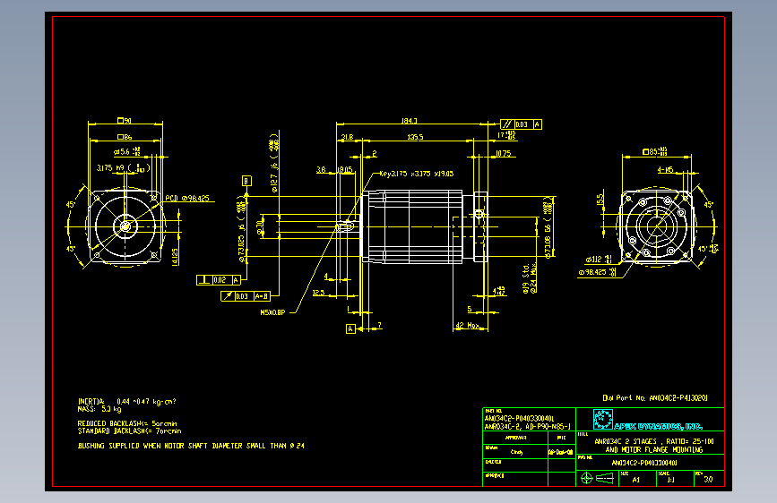Select the STANDARD BACKLASH<= 7arcmin note

(129, 431)
